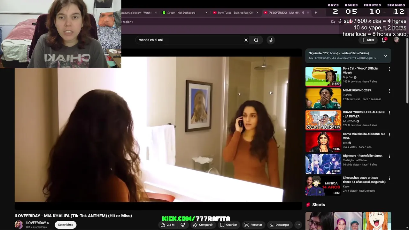Mute audio on iLOVEFRiDAY tab
Viewport: 409px width, 230px height.
click(x=303, y=13)
